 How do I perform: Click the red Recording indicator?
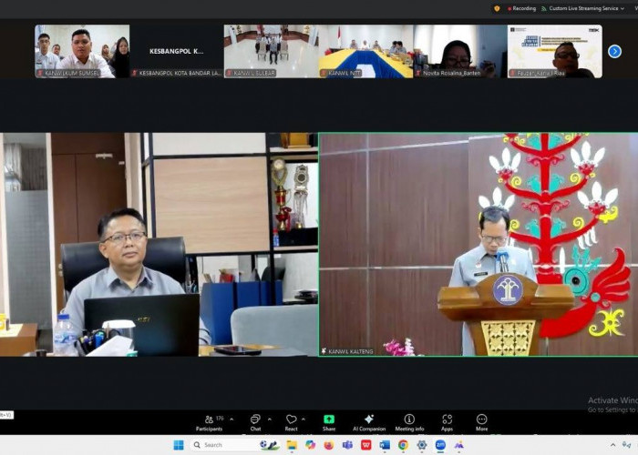pyautogui.click(x=509, y=8)
